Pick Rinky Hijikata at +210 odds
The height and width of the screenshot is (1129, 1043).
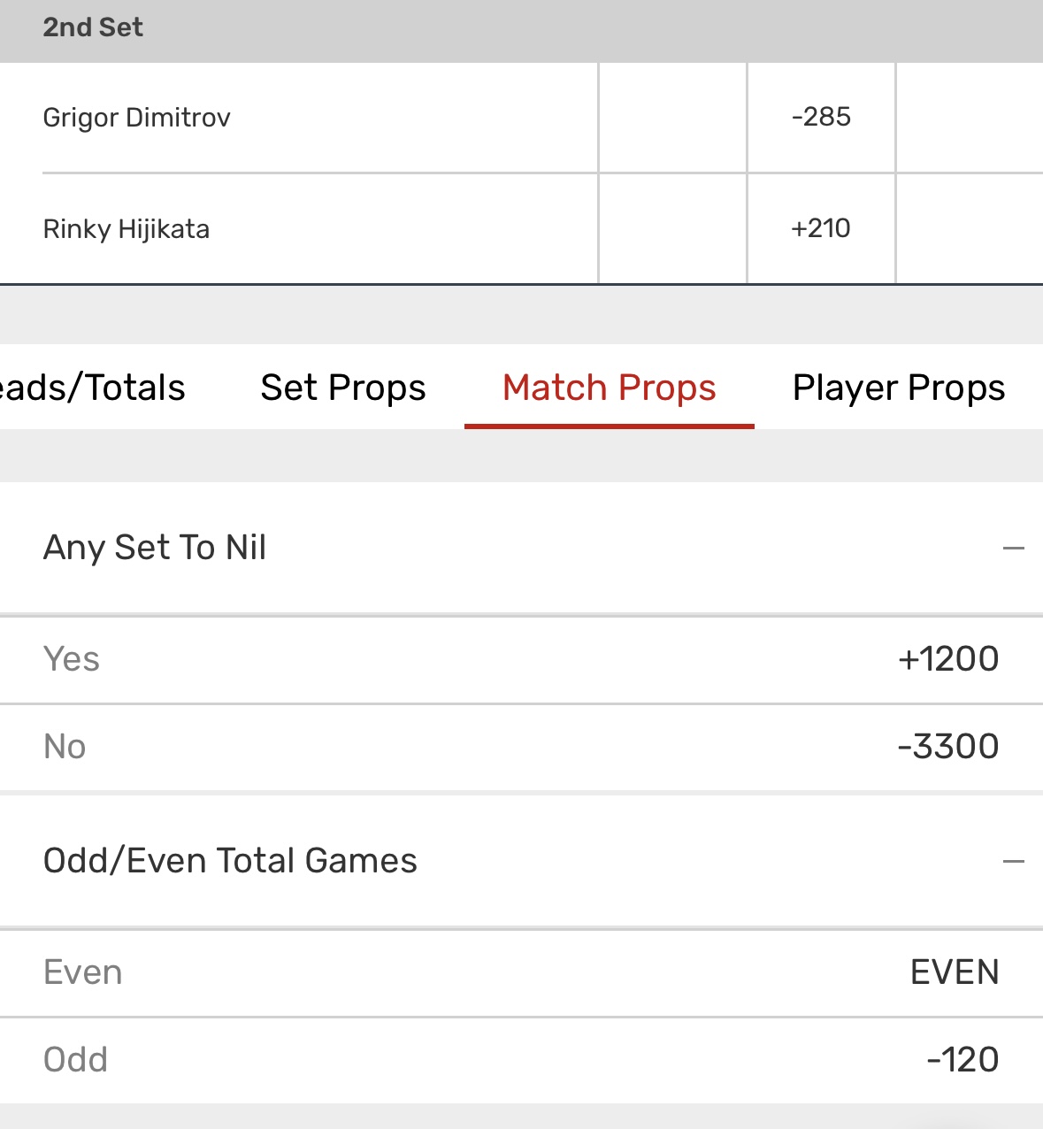pos(821,228)
